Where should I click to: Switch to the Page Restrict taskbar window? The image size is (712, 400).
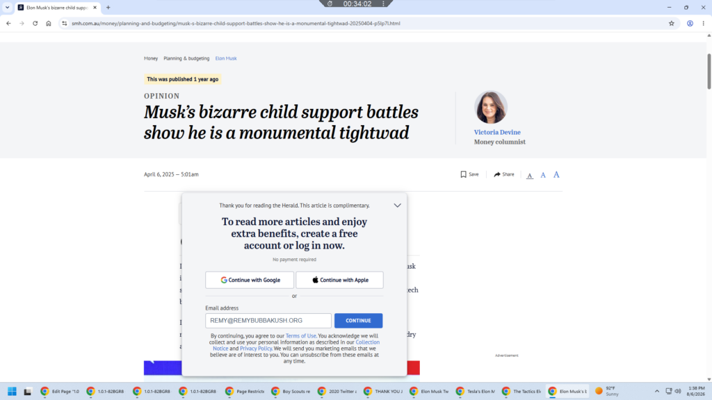tap(244, 391)
